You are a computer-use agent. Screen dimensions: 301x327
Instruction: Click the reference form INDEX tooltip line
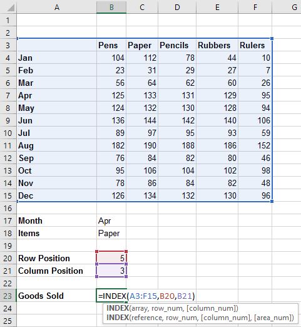click(200, 318)
